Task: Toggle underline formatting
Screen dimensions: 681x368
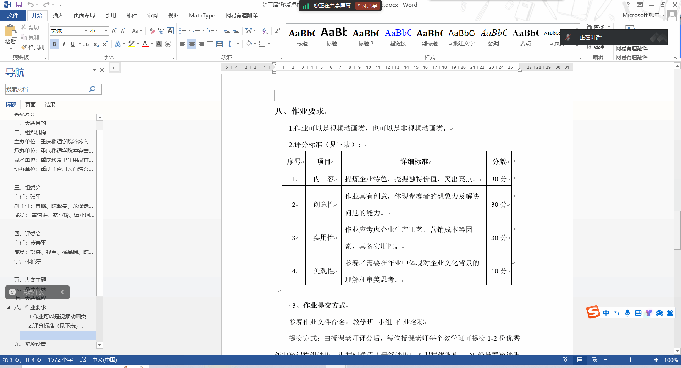Action: coord(73,44)
